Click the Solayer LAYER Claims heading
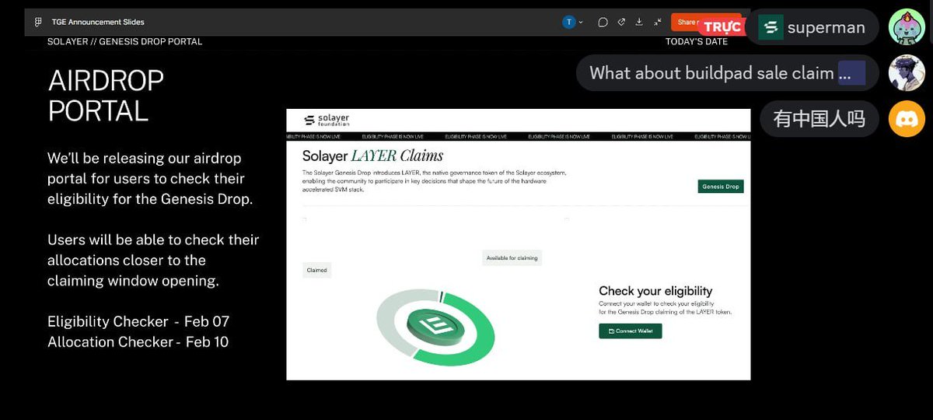This screenshot has height=420, width=933. pyautogui.click(x=372, y=156)
